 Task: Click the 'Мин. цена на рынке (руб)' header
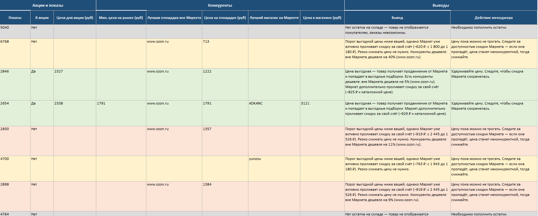click(121, 18)
